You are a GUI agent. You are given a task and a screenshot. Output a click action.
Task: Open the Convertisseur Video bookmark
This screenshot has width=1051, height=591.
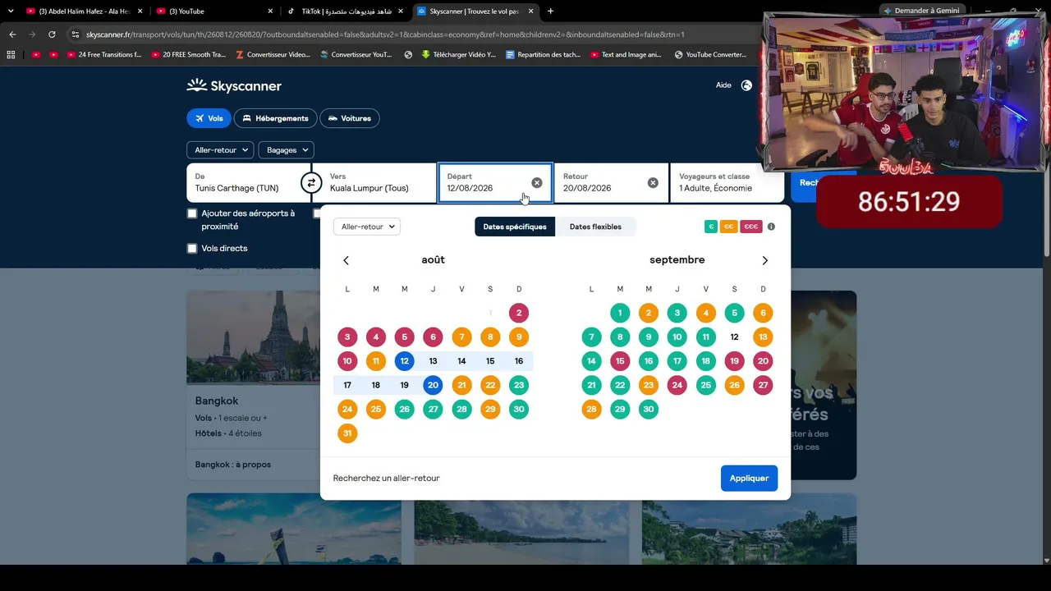(273, 55)
